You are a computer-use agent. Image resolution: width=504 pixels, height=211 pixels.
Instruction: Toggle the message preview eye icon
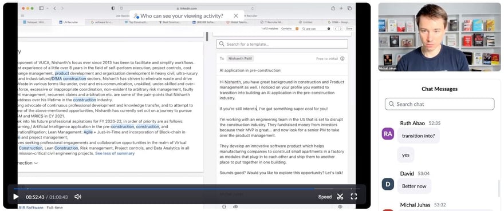pyautogui.click(x=340, y=207)
